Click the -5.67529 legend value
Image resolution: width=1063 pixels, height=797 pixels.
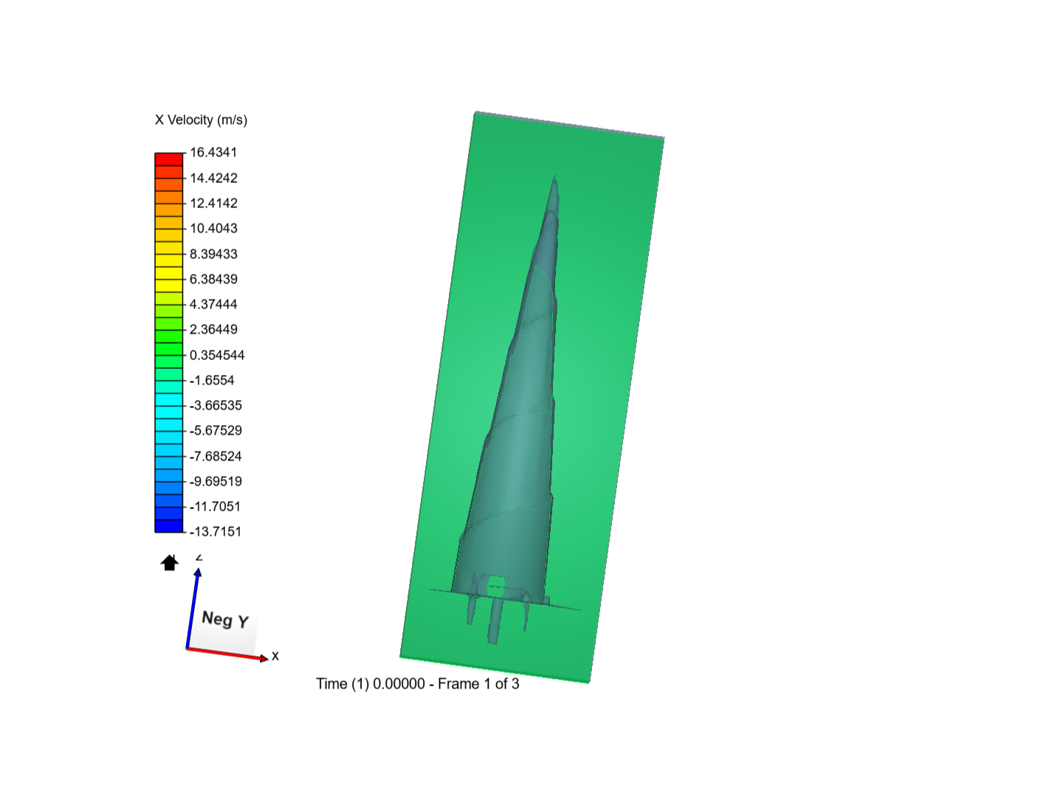216,430
